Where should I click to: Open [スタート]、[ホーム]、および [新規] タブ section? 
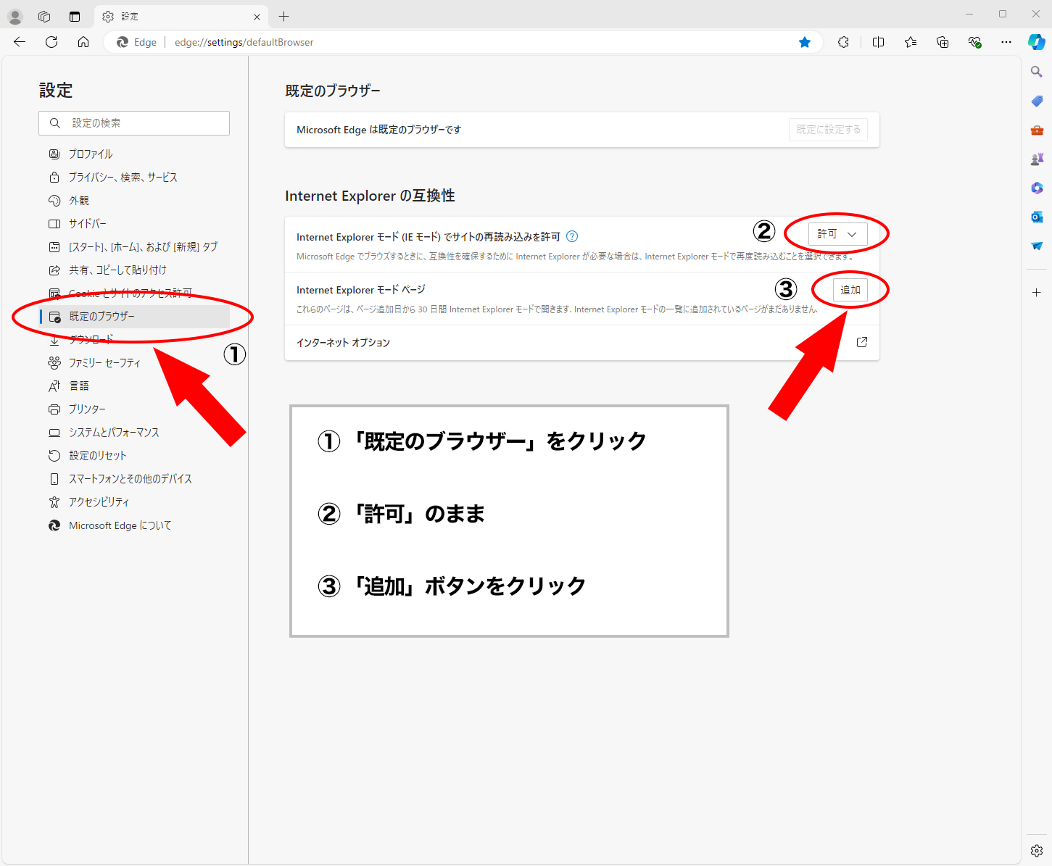(135, 246)
